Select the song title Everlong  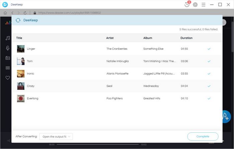click(32, 98)
